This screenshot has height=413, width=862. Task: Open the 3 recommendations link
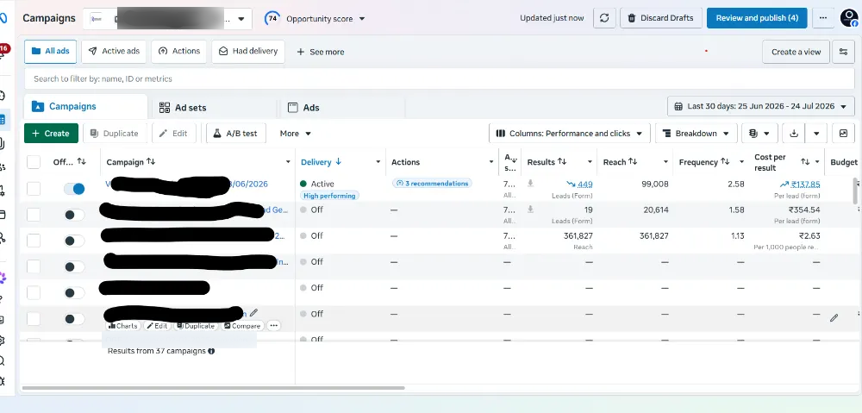(432, 184)
